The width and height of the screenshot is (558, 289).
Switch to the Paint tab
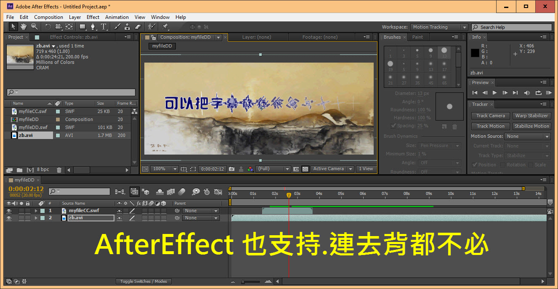pos(417,37)
